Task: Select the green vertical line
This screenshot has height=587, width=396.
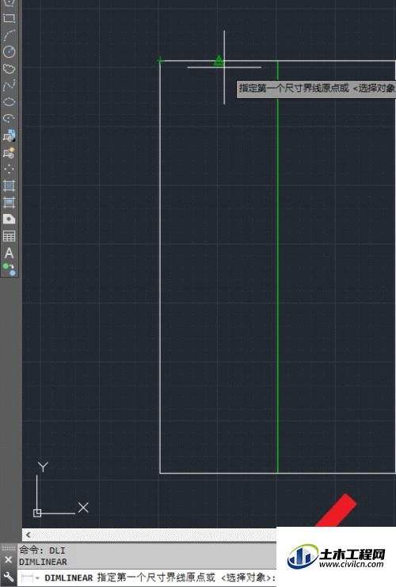Action: [x=278, y=266]
